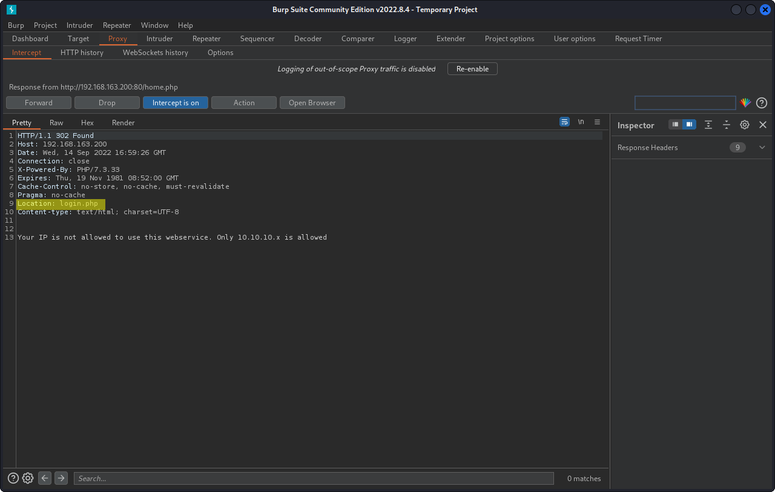Open the Burp Suite colorful highlight picker icon
This screenshot has height=492, width=775.
click(x=745, y=103)
